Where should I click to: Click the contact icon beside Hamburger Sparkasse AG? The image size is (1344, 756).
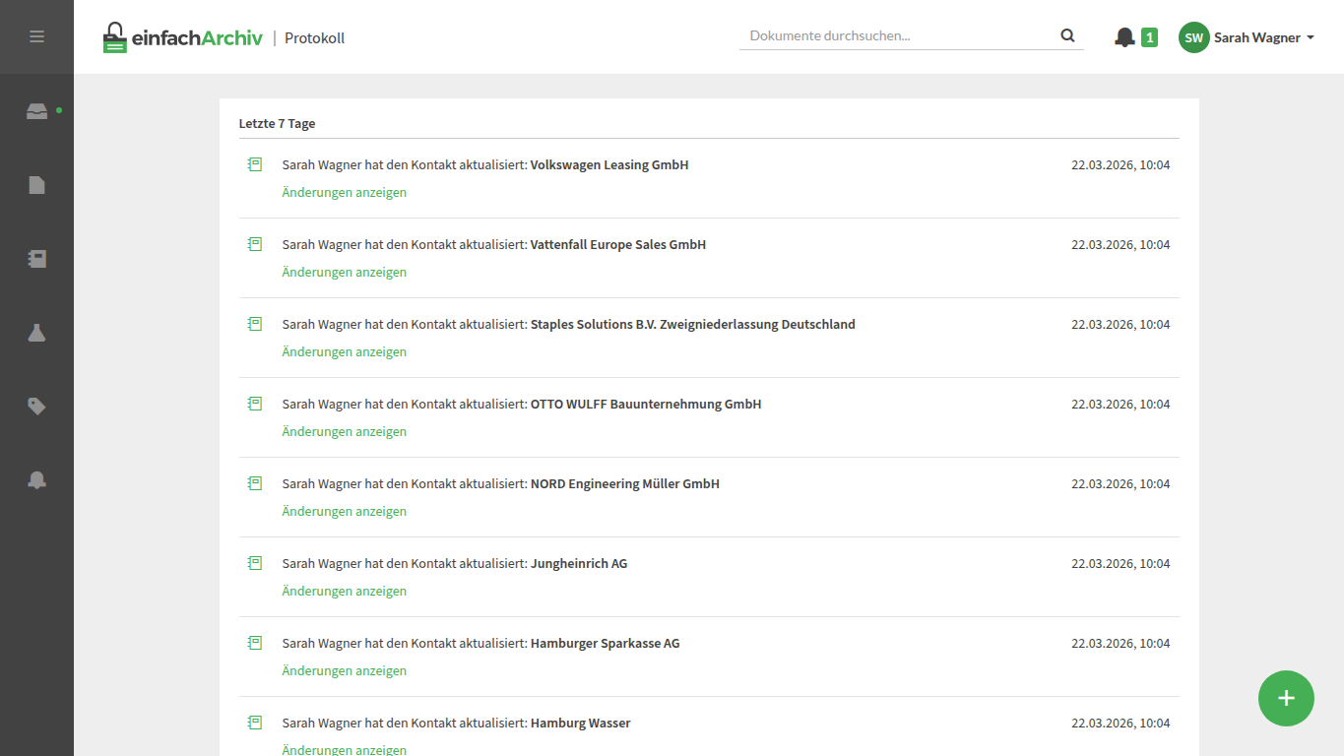[x=255, y=643]
